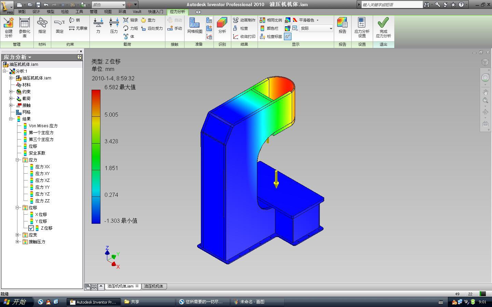This screenshot has width=492, height=307.
Task: Click the keyword search input field
Action: point(392,5)
